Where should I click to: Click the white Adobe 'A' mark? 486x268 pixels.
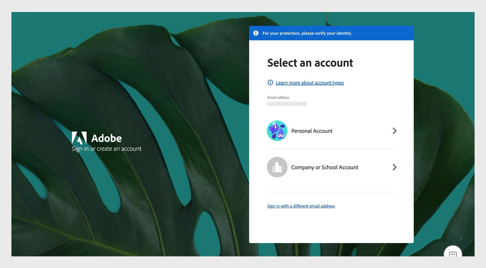click(79, 137)
